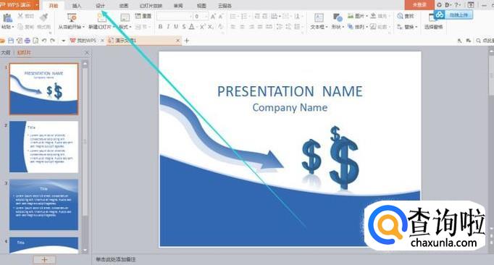Image resolution: width=494 pixels, height=265 pixels.
Task: Open the font name dropdown
Action: [x=175, y=16]
